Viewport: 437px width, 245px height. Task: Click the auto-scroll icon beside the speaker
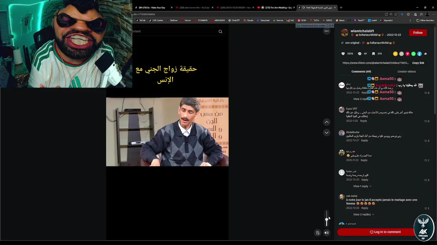tap(318, 233)
